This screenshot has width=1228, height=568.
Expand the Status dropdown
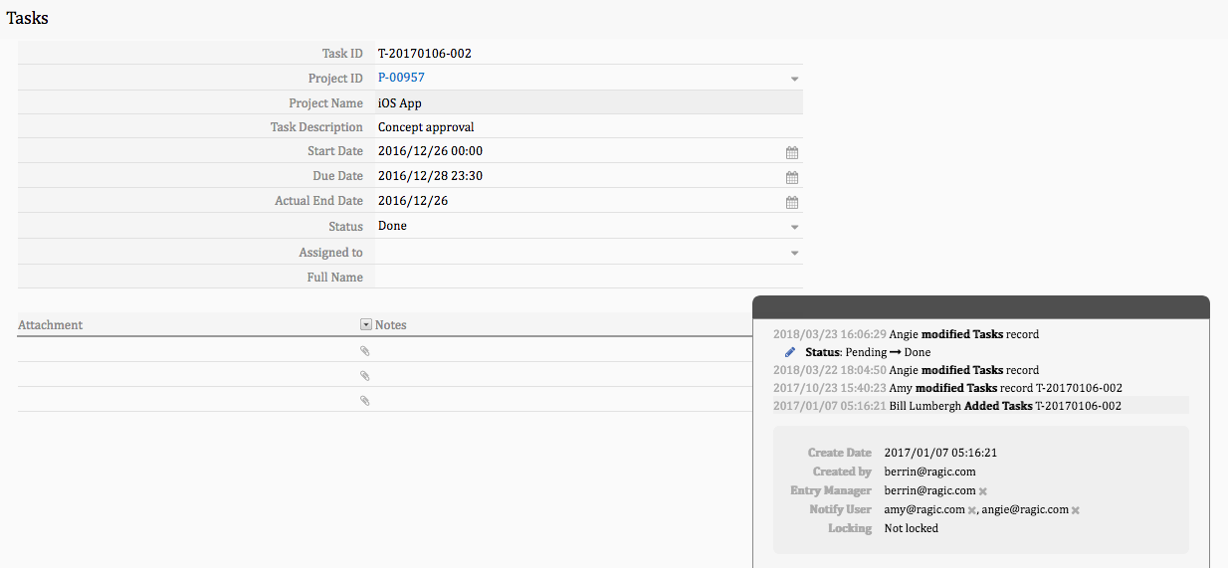[794, 228]
